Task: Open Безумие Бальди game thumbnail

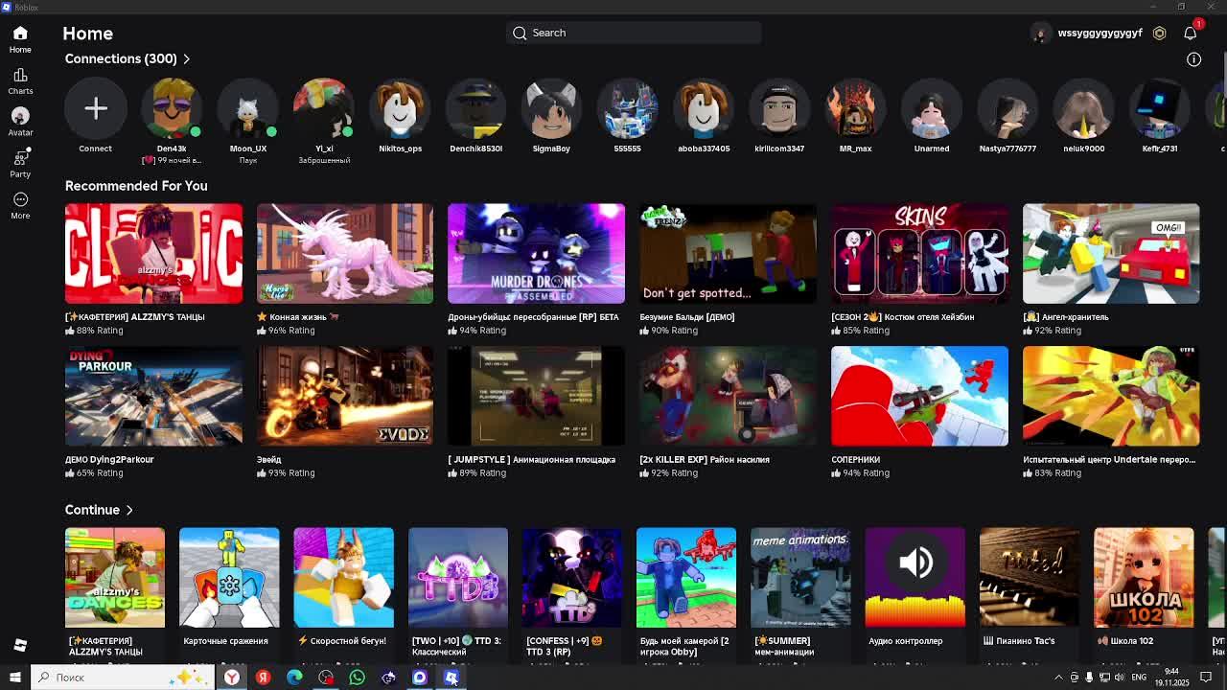Action: (x=728, y=254)
